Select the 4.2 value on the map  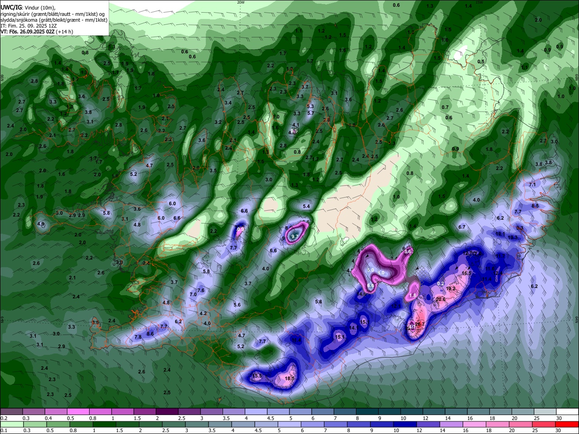coord(203,313)
